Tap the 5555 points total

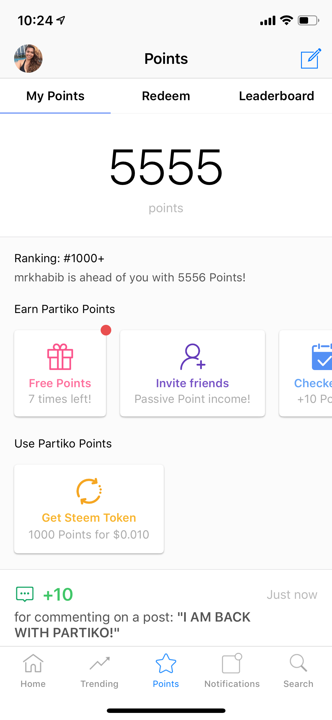pyautogui.click(x=166, y=167)
